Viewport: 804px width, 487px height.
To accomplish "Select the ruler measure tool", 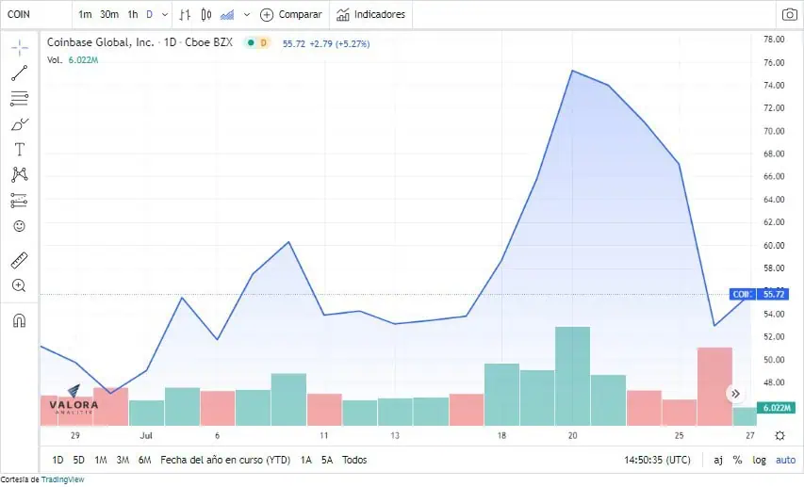I will tap(20, 260).
